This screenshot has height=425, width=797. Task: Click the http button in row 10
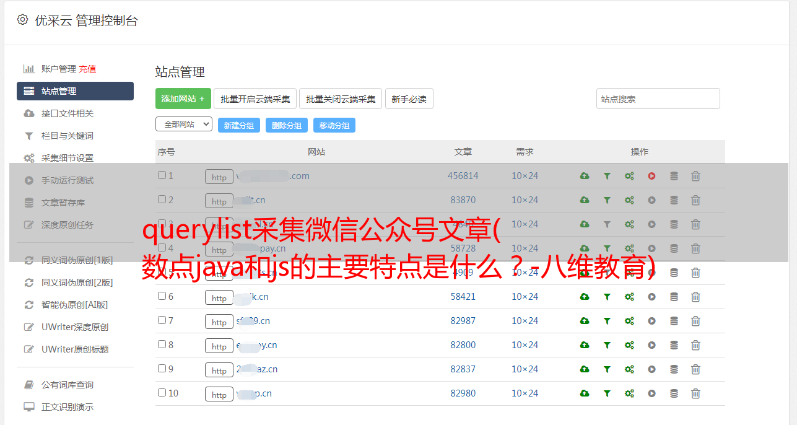[x=219, y=394]
